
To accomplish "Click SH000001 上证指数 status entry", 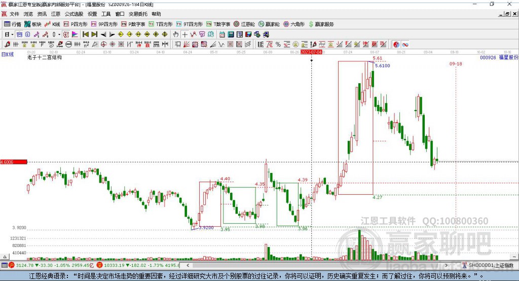I will pyautogui.click(x=488, y=265).
